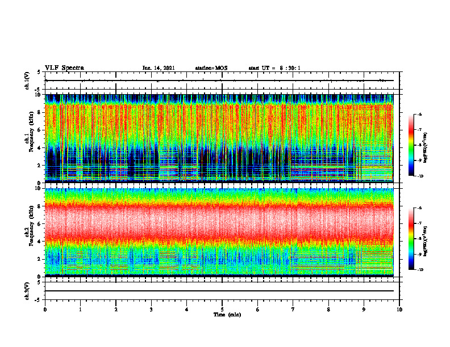Click the "-10" label on ch.2 color bar
The image size is (450, 347).
tap(420, 269)
